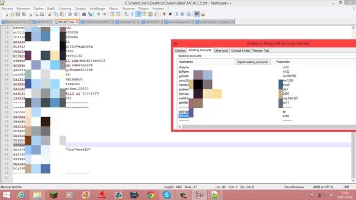Print the document via toolbar icon

(42, 14)
